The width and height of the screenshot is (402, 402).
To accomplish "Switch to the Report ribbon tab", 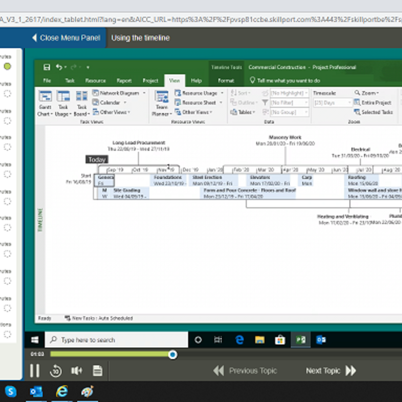I will pyautogui.click(x=124, y=80).
